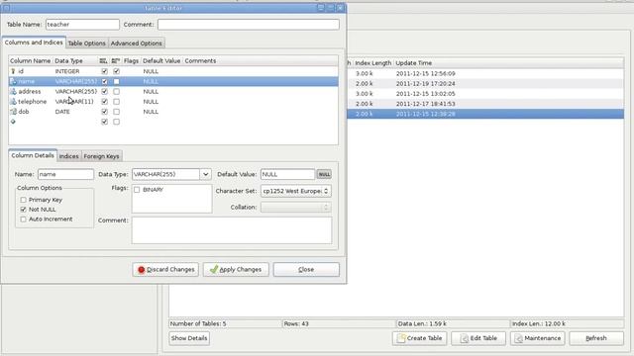Click the Maintenance tool icon
634x356 pixels.
click(518, 338)
